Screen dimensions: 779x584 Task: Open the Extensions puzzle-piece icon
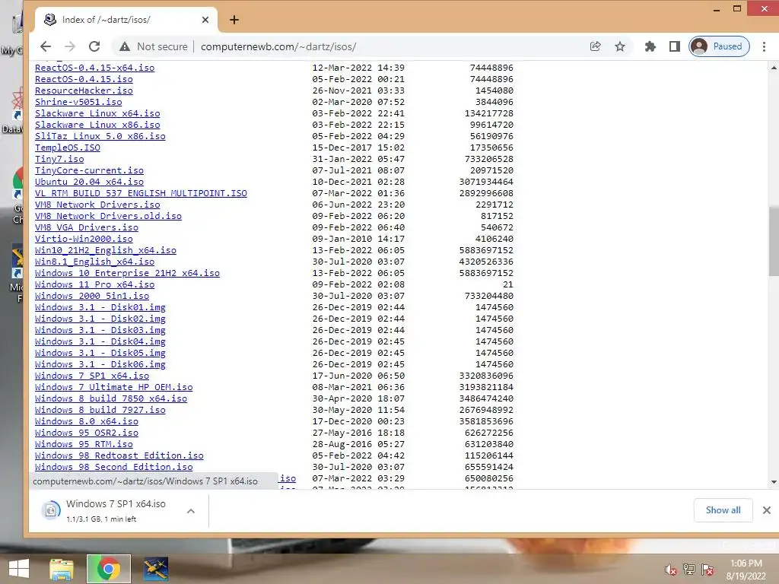[650, 46]
